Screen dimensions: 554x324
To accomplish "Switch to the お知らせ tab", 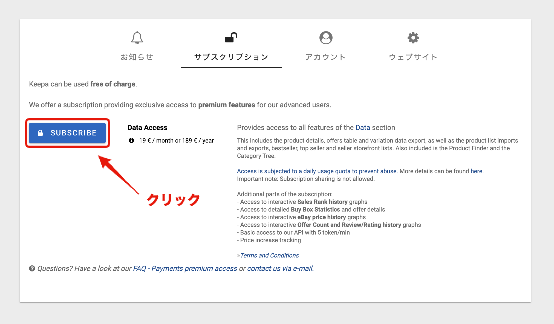I will pos(137,57).
